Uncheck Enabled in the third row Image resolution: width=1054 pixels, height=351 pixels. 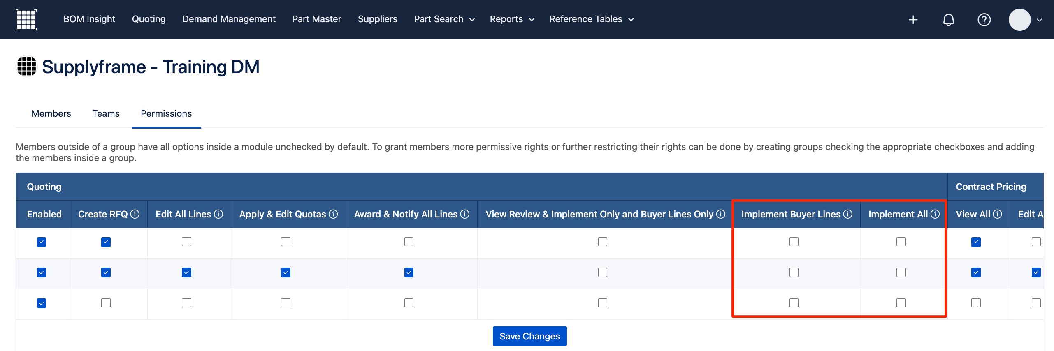42,303
